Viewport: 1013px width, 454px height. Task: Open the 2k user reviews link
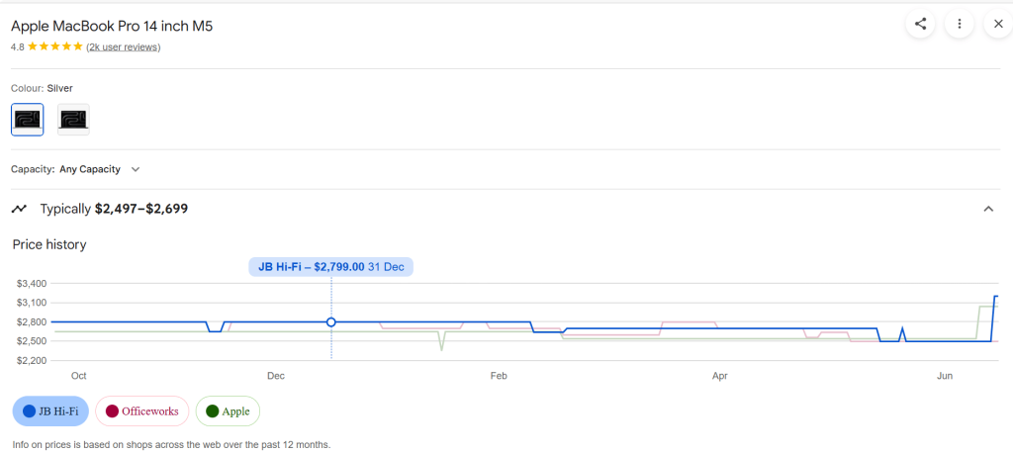(x=124, y=47)
